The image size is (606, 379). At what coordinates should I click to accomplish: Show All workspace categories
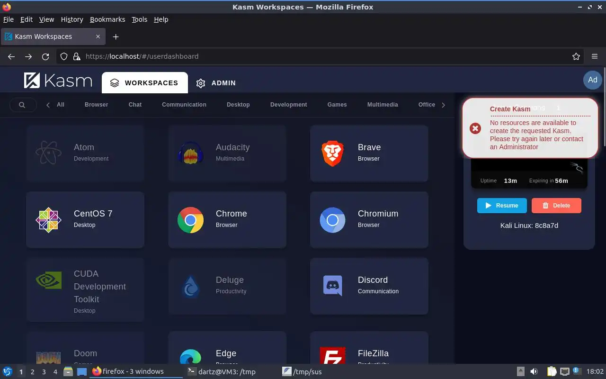[x=61, y=105]
